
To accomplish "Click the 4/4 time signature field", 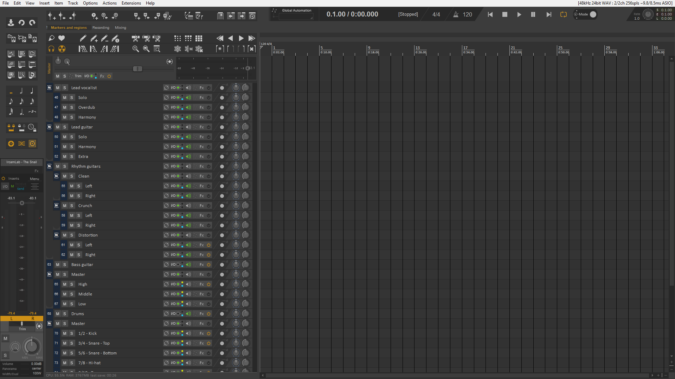I will (436, 14).
